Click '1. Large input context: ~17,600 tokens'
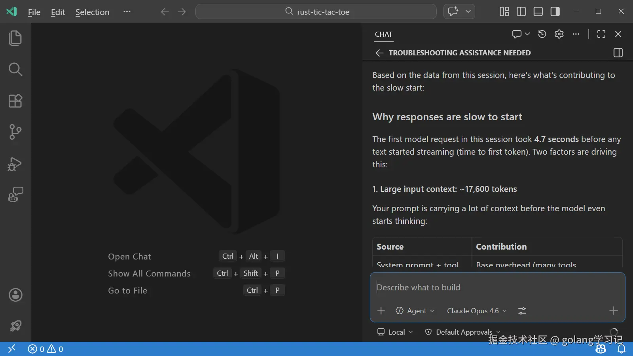Viewport: 633px width, 356px height. 445,189
